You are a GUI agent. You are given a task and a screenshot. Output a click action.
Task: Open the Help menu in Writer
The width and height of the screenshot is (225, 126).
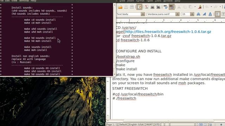pyautogui.click(x=177, y=1)
